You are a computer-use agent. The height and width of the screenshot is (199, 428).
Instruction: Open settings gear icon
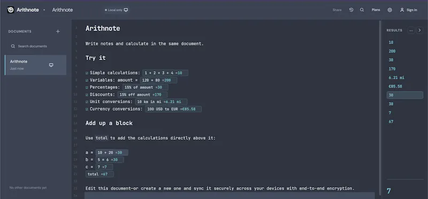point(390,10)
